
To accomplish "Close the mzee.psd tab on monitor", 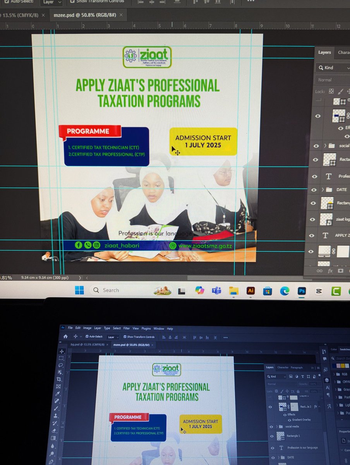I will [x=121, y=15].
